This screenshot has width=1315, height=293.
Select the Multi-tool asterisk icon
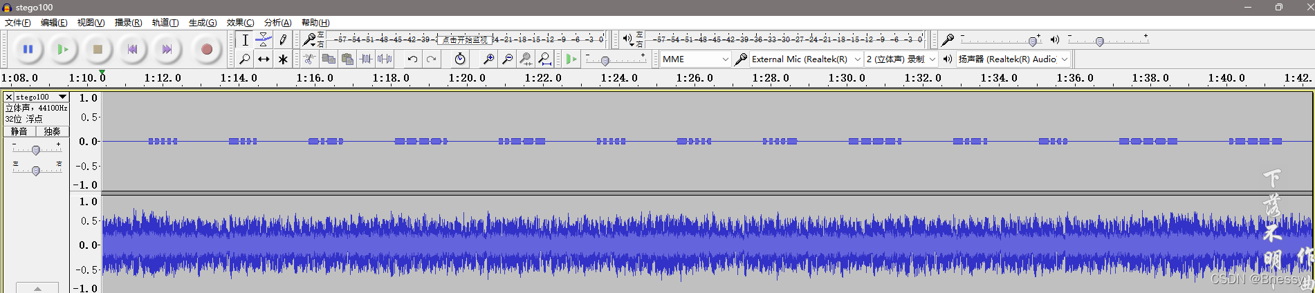tap(282, 59)
